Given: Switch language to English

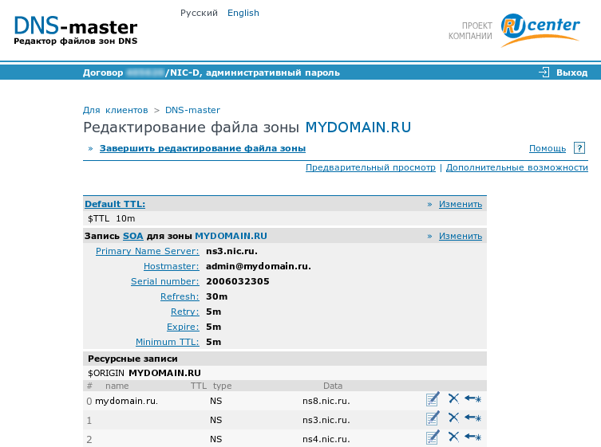Looking at the screenshot, I should click(x=243, y=13).
